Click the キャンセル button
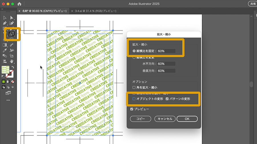 click(x=165, y=119)
